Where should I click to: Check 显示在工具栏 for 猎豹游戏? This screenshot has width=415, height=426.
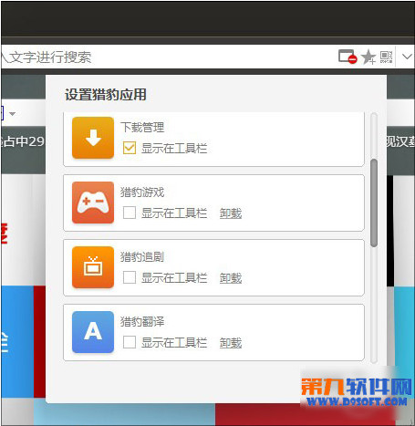tap(130, 213)
